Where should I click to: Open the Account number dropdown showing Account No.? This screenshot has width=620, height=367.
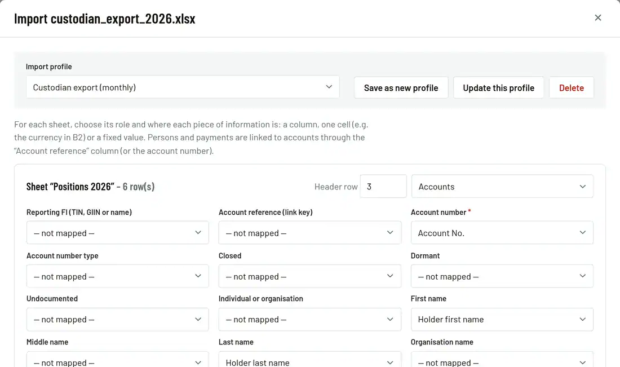(x=502, y=232)
